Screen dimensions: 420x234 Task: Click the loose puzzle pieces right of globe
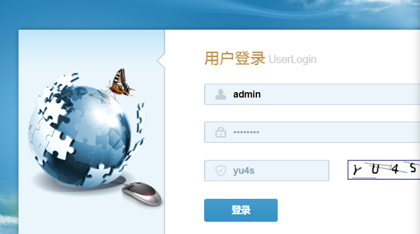pos(141,118)
